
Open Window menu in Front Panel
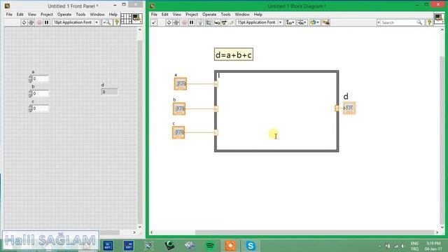[97, 14]
